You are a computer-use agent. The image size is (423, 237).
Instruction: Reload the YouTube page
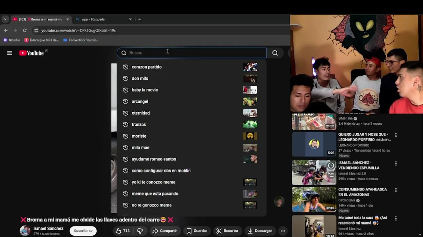click(25, 30)
